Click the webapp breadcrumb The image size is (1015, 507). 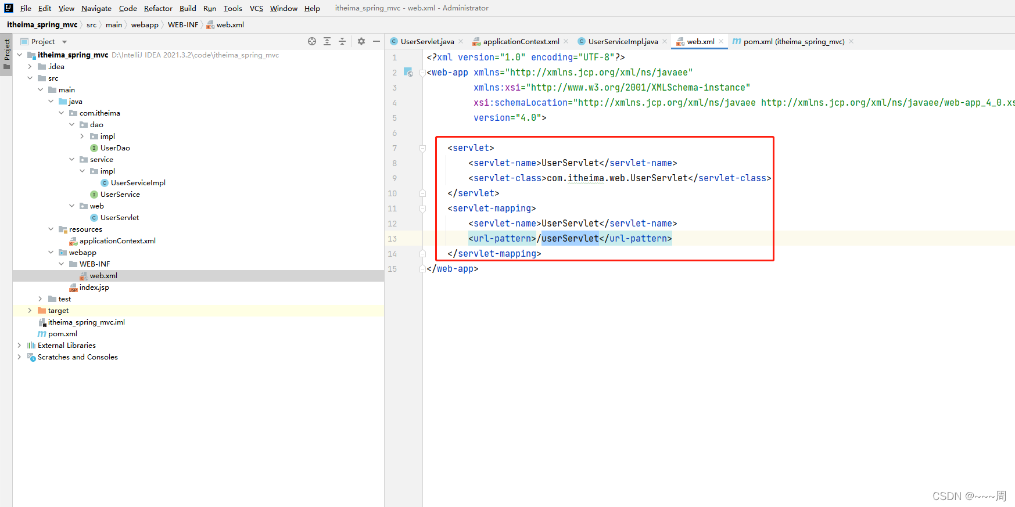(145, 25)
